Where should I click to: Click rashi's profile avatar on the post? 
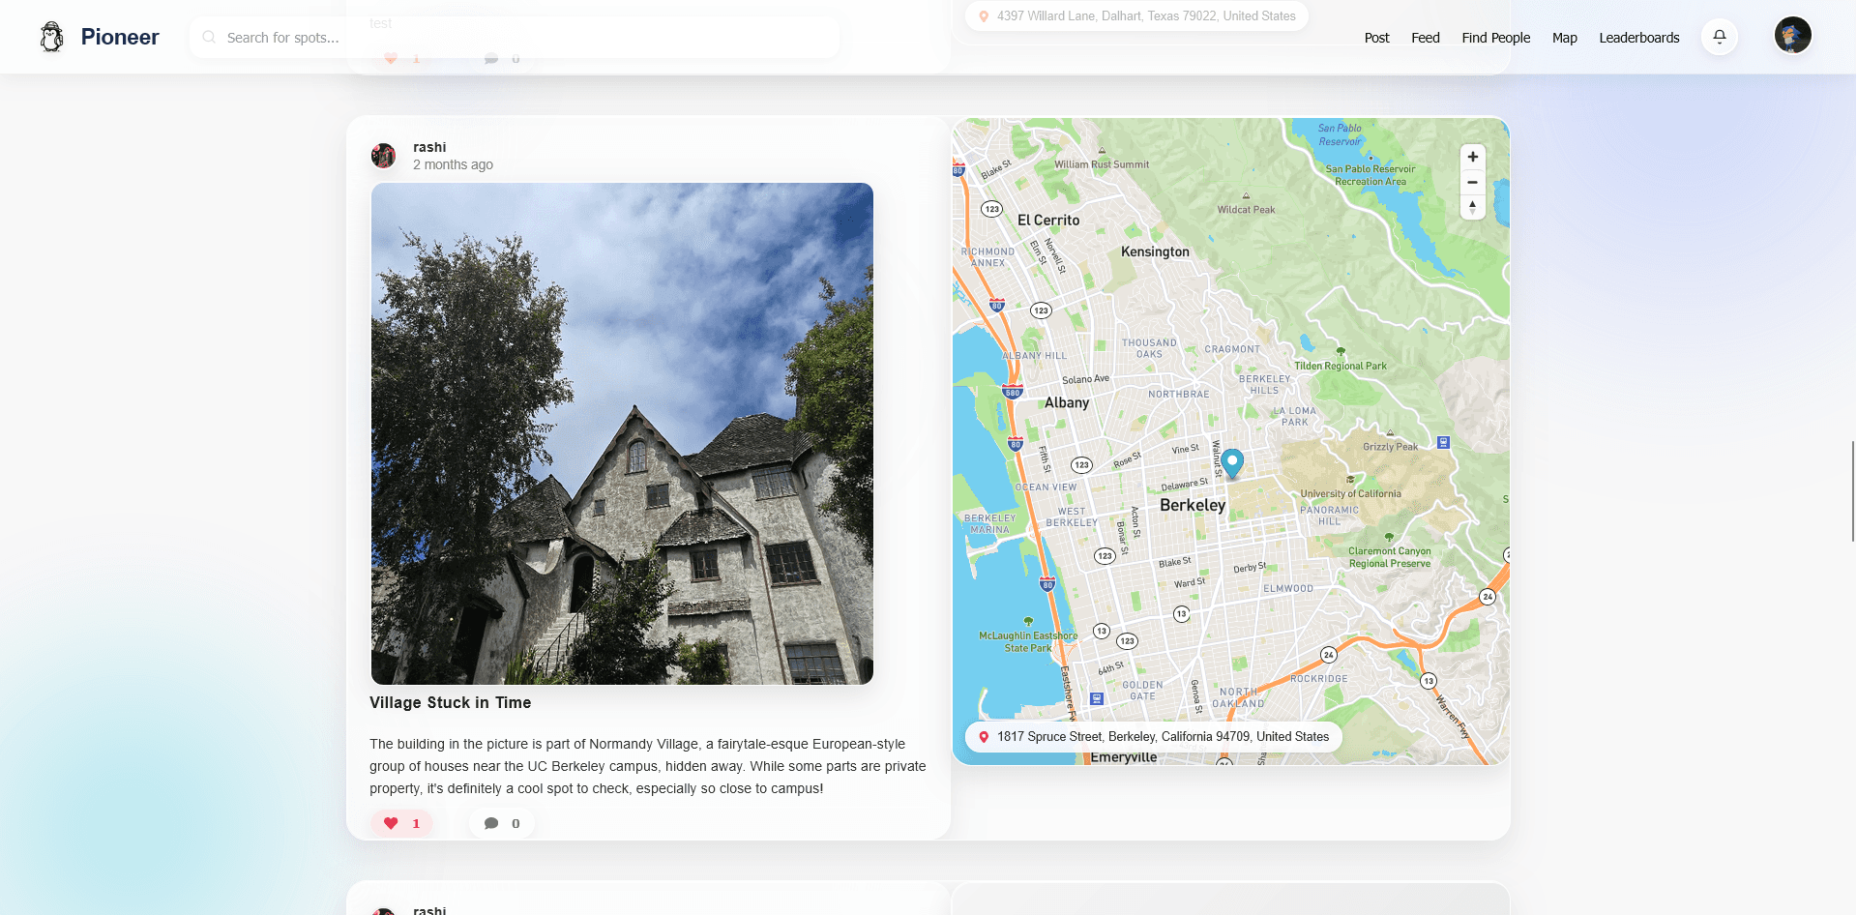(384, 156)
